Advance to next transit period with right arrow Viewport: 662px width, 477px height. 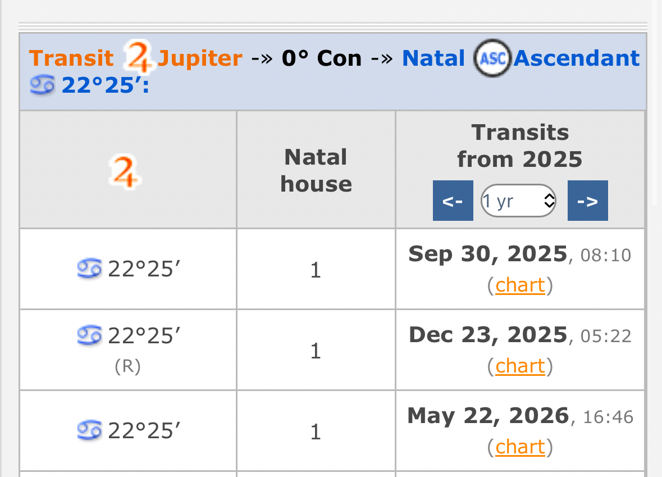pyautogui.click(x=587, y=201)
